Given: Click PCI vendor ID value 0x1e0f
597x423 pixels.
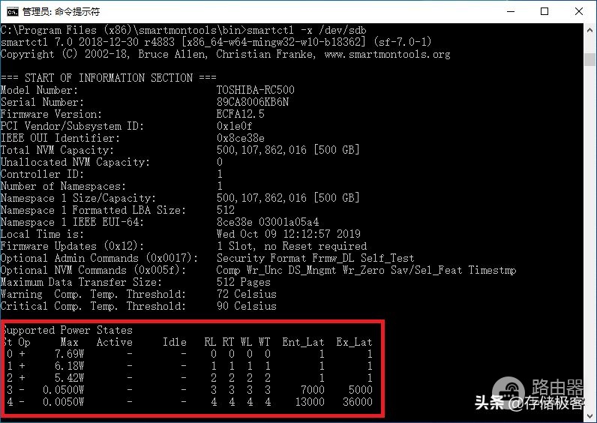Looking at the screenshot, I should tap(234, 126).
